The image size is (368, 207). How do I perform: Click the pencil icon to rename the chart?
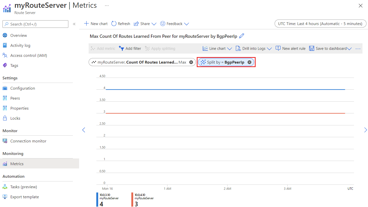[241, 36]
